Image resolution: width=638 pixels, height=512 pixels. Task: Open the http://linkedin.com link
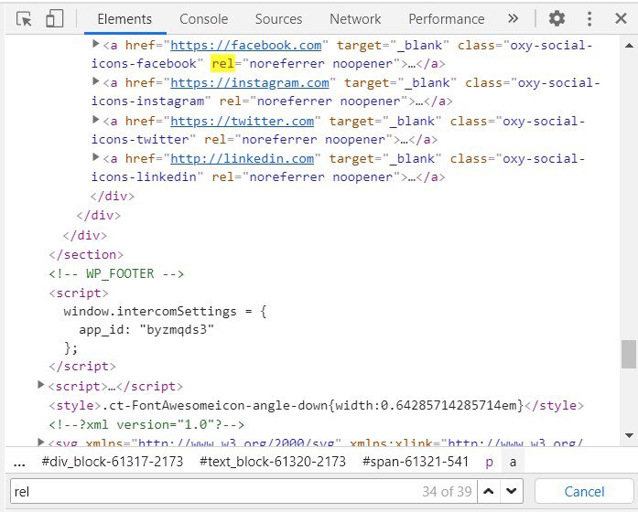(242, 158)
